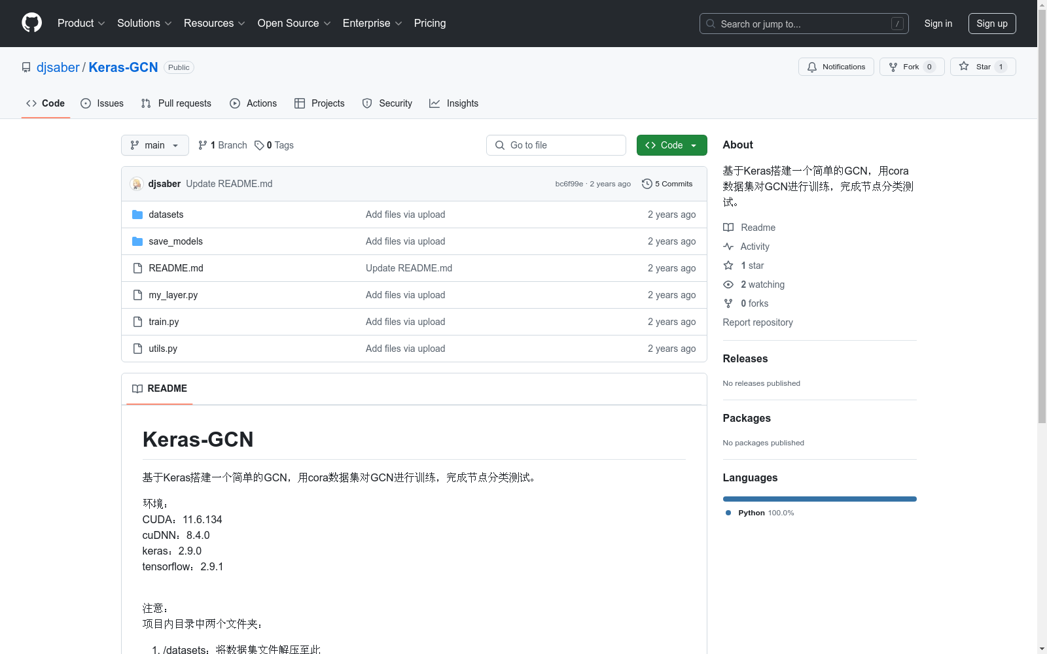The height and width of the screenshot is (654, 1047).
Task: Click the page vertical scrollbar
Action: pyautogui.click(x=1042, y=216)
